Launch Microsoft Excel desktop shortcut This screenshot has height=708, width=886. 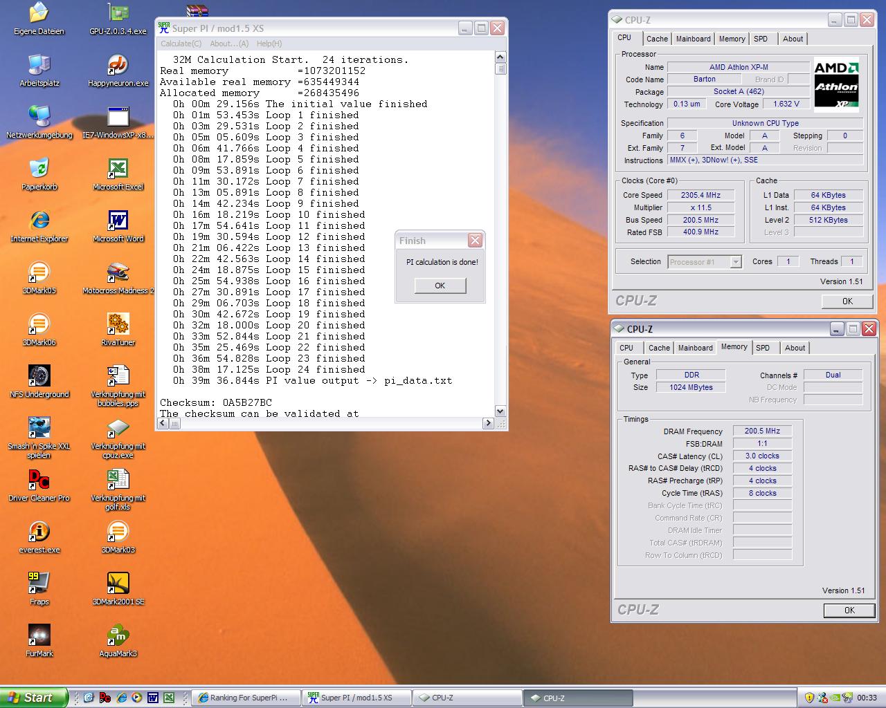118,174
